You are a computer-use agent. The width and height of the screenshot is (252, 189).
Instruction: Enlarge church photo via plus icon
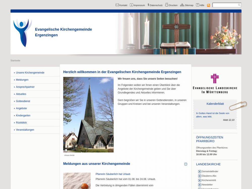(66, 150)
